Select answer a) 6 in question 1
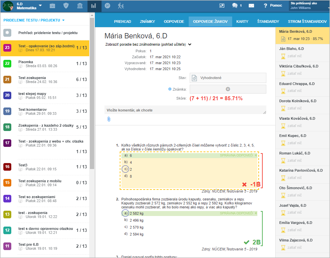Viewport: 330px width, 258px height. (x=189, y=155)
